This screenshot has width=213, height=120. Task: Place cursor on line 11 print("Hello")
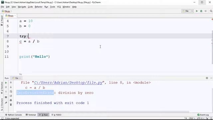click(x=35, y=57)
